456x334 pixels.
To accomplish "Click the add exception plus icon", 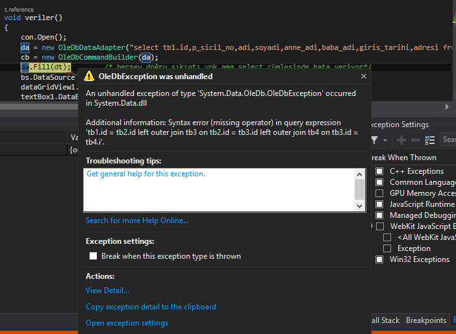I will pos(401,140).
